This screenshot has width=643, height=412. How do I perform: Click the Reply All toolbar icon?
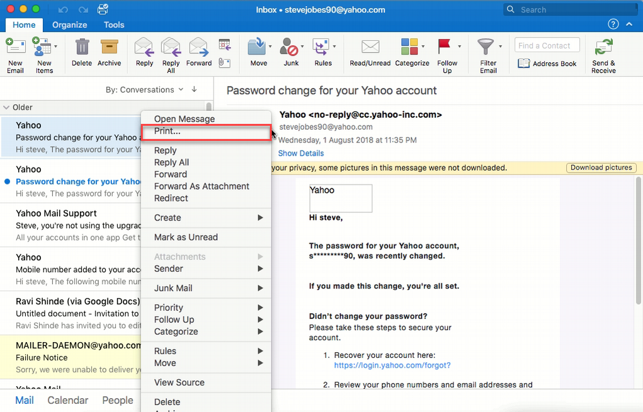click(171, 48)
